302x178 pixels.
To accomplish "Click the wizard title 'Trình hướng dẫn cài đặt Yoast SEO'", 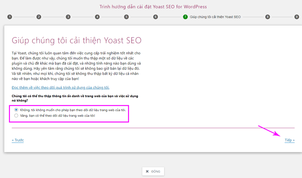I will [x=153, y=7].
